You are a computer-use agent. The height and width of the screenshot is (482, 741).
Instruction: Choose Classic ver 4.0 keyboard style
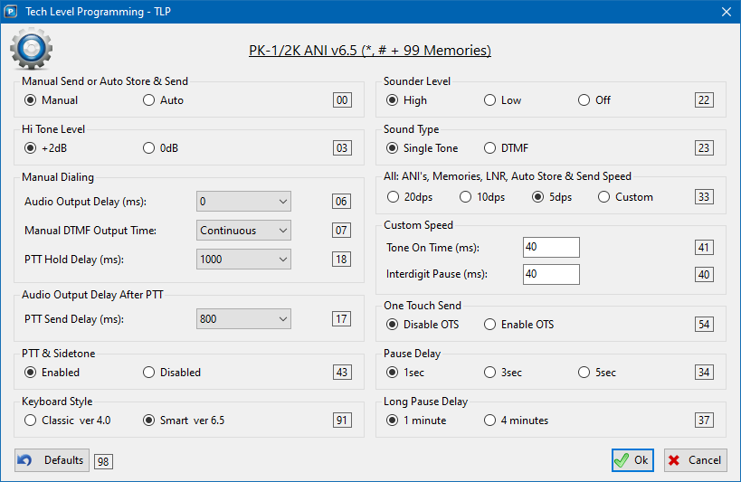pyautogui.click(x=32, y=420)
